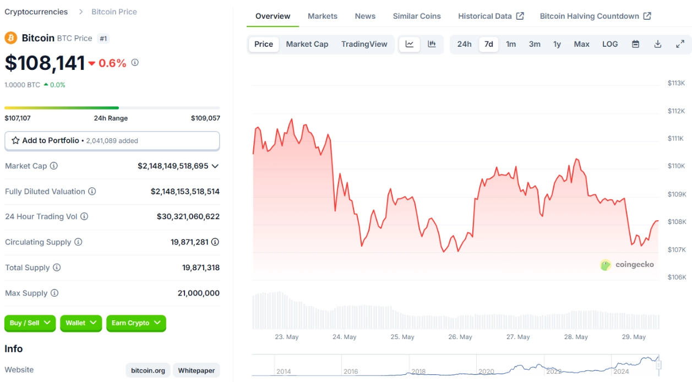Click the Bitcoin orange logo icon
The image size is (692, 382).
click(x=11, y=38)
